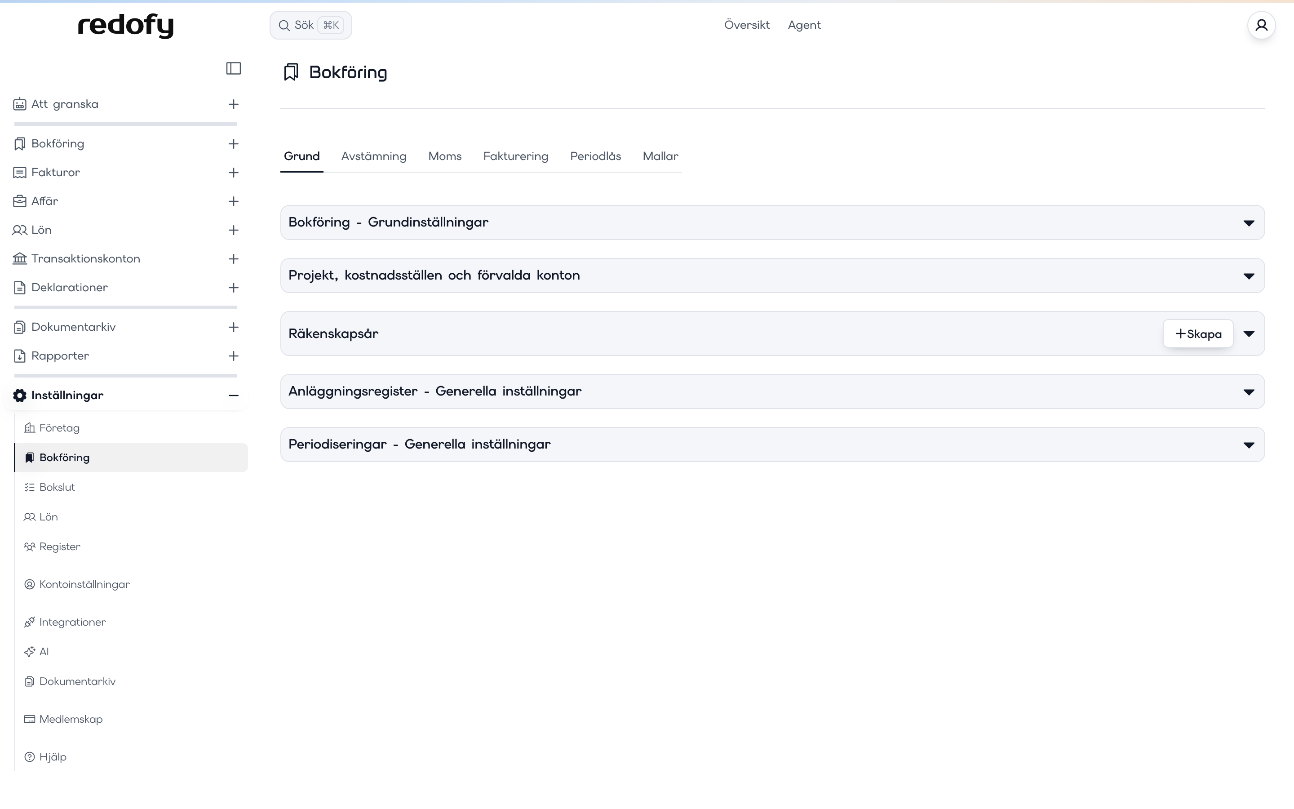Click the Affär briefcase icon
The width and height of the screenshot is (1294, 809).
[x=20, y=201]
